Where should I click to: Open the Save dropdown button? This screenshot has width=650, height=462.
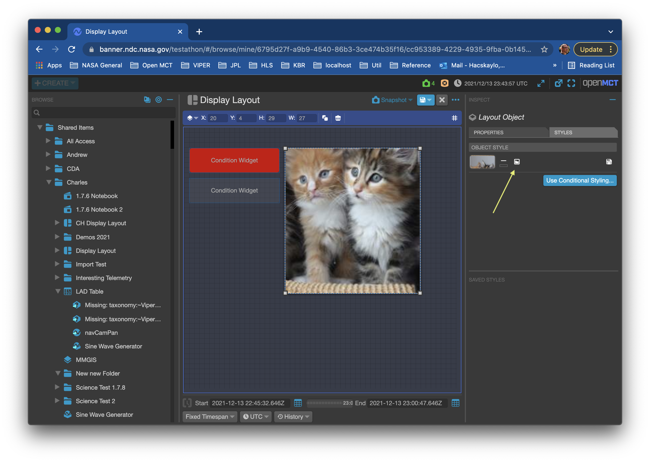pyautogui.click(x=425, y=100)
